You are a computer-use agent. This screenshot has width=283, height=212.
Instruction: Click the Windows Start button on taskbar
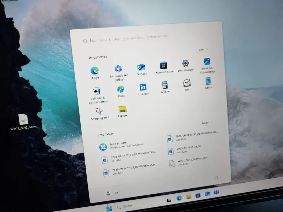coord(109,208)
